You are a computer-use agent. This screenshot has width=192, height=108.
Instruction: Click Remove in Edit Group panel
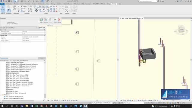[46, 20]
